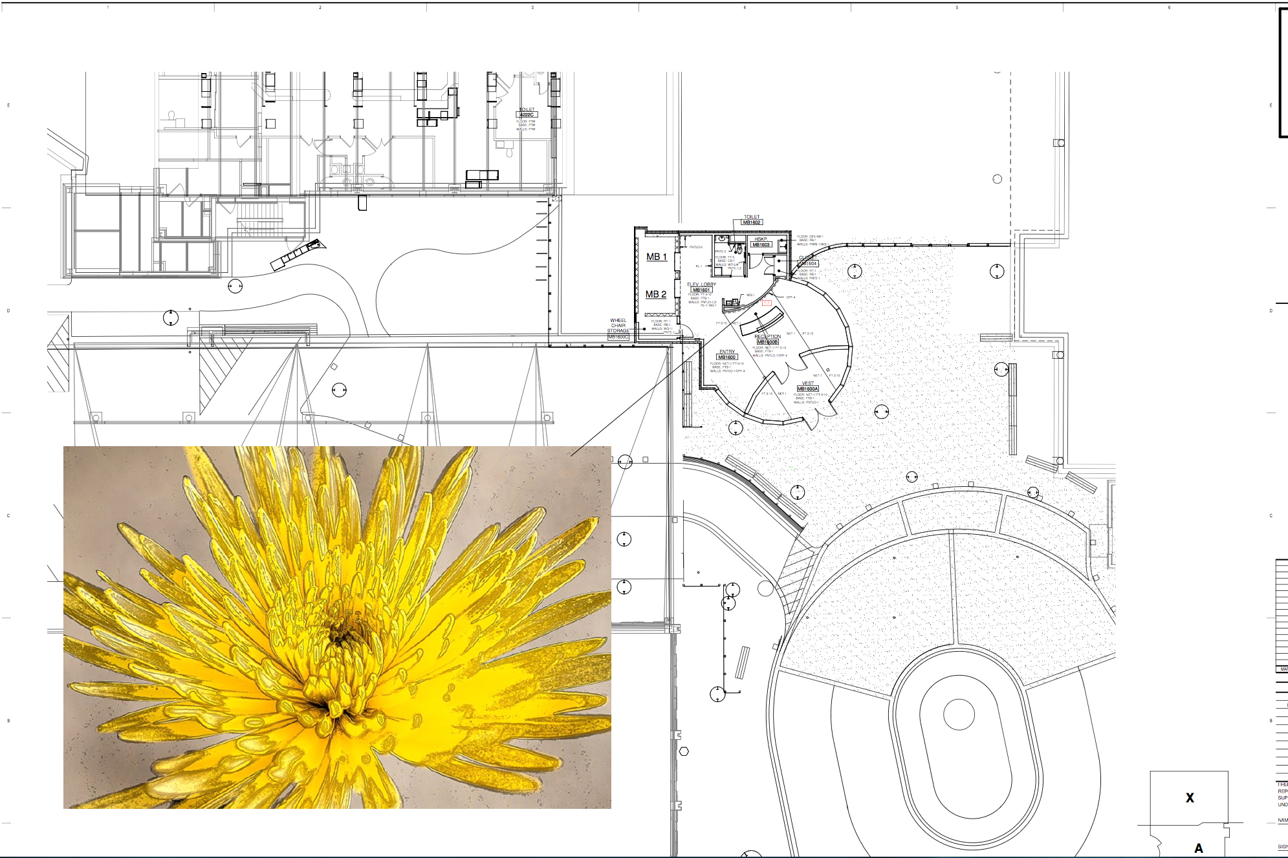Click the CLOSET MB1604 room tag
1288x858 pixels.
(x=809, y=263)
